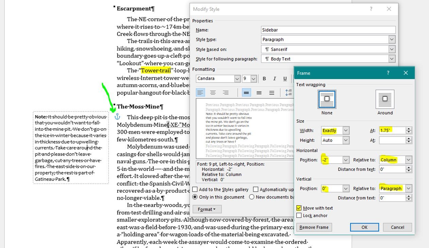
Task: Click Modify Style help question mark
Action: point(371,9)
